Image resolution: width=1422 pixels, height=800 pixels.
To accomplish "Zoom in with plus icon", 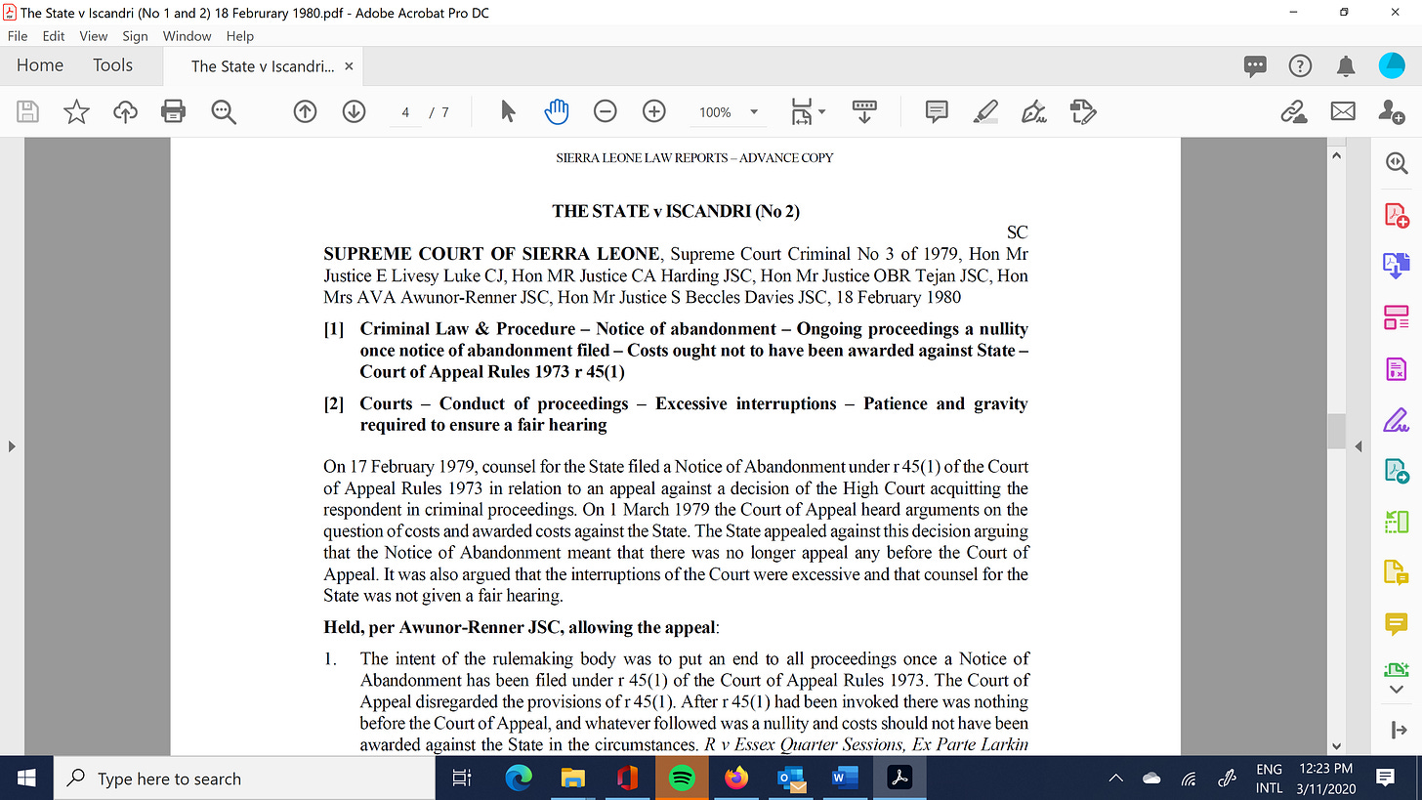I will tap(654, 112).
